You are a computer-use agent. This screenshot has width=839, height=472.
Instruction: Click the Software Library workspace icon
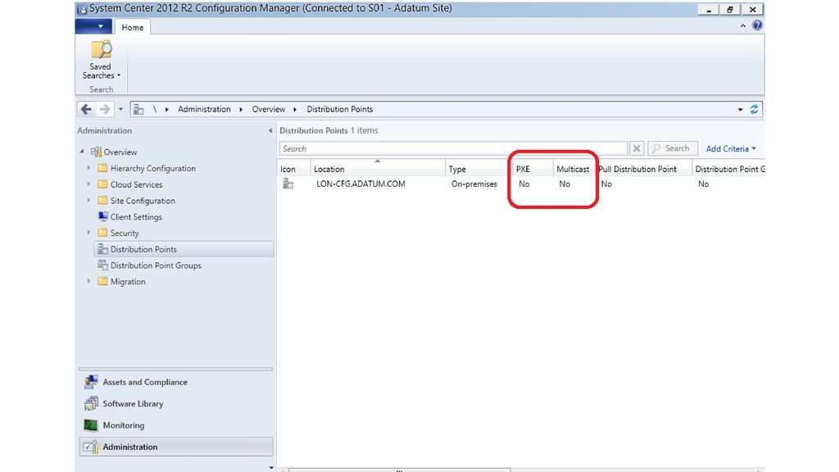click(91, 403)
